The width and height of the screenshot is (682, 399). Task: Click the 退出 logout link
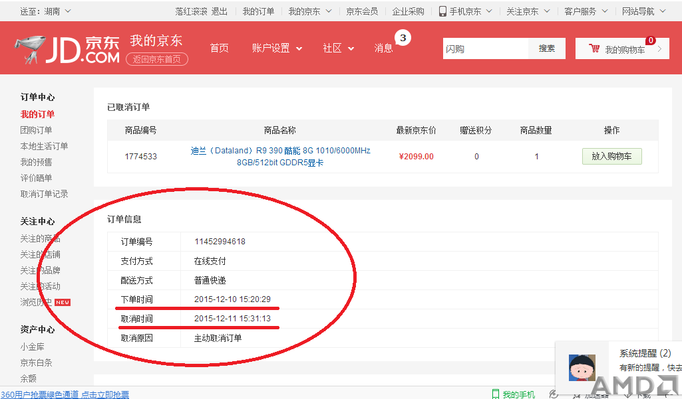click(x=219, y=11)
